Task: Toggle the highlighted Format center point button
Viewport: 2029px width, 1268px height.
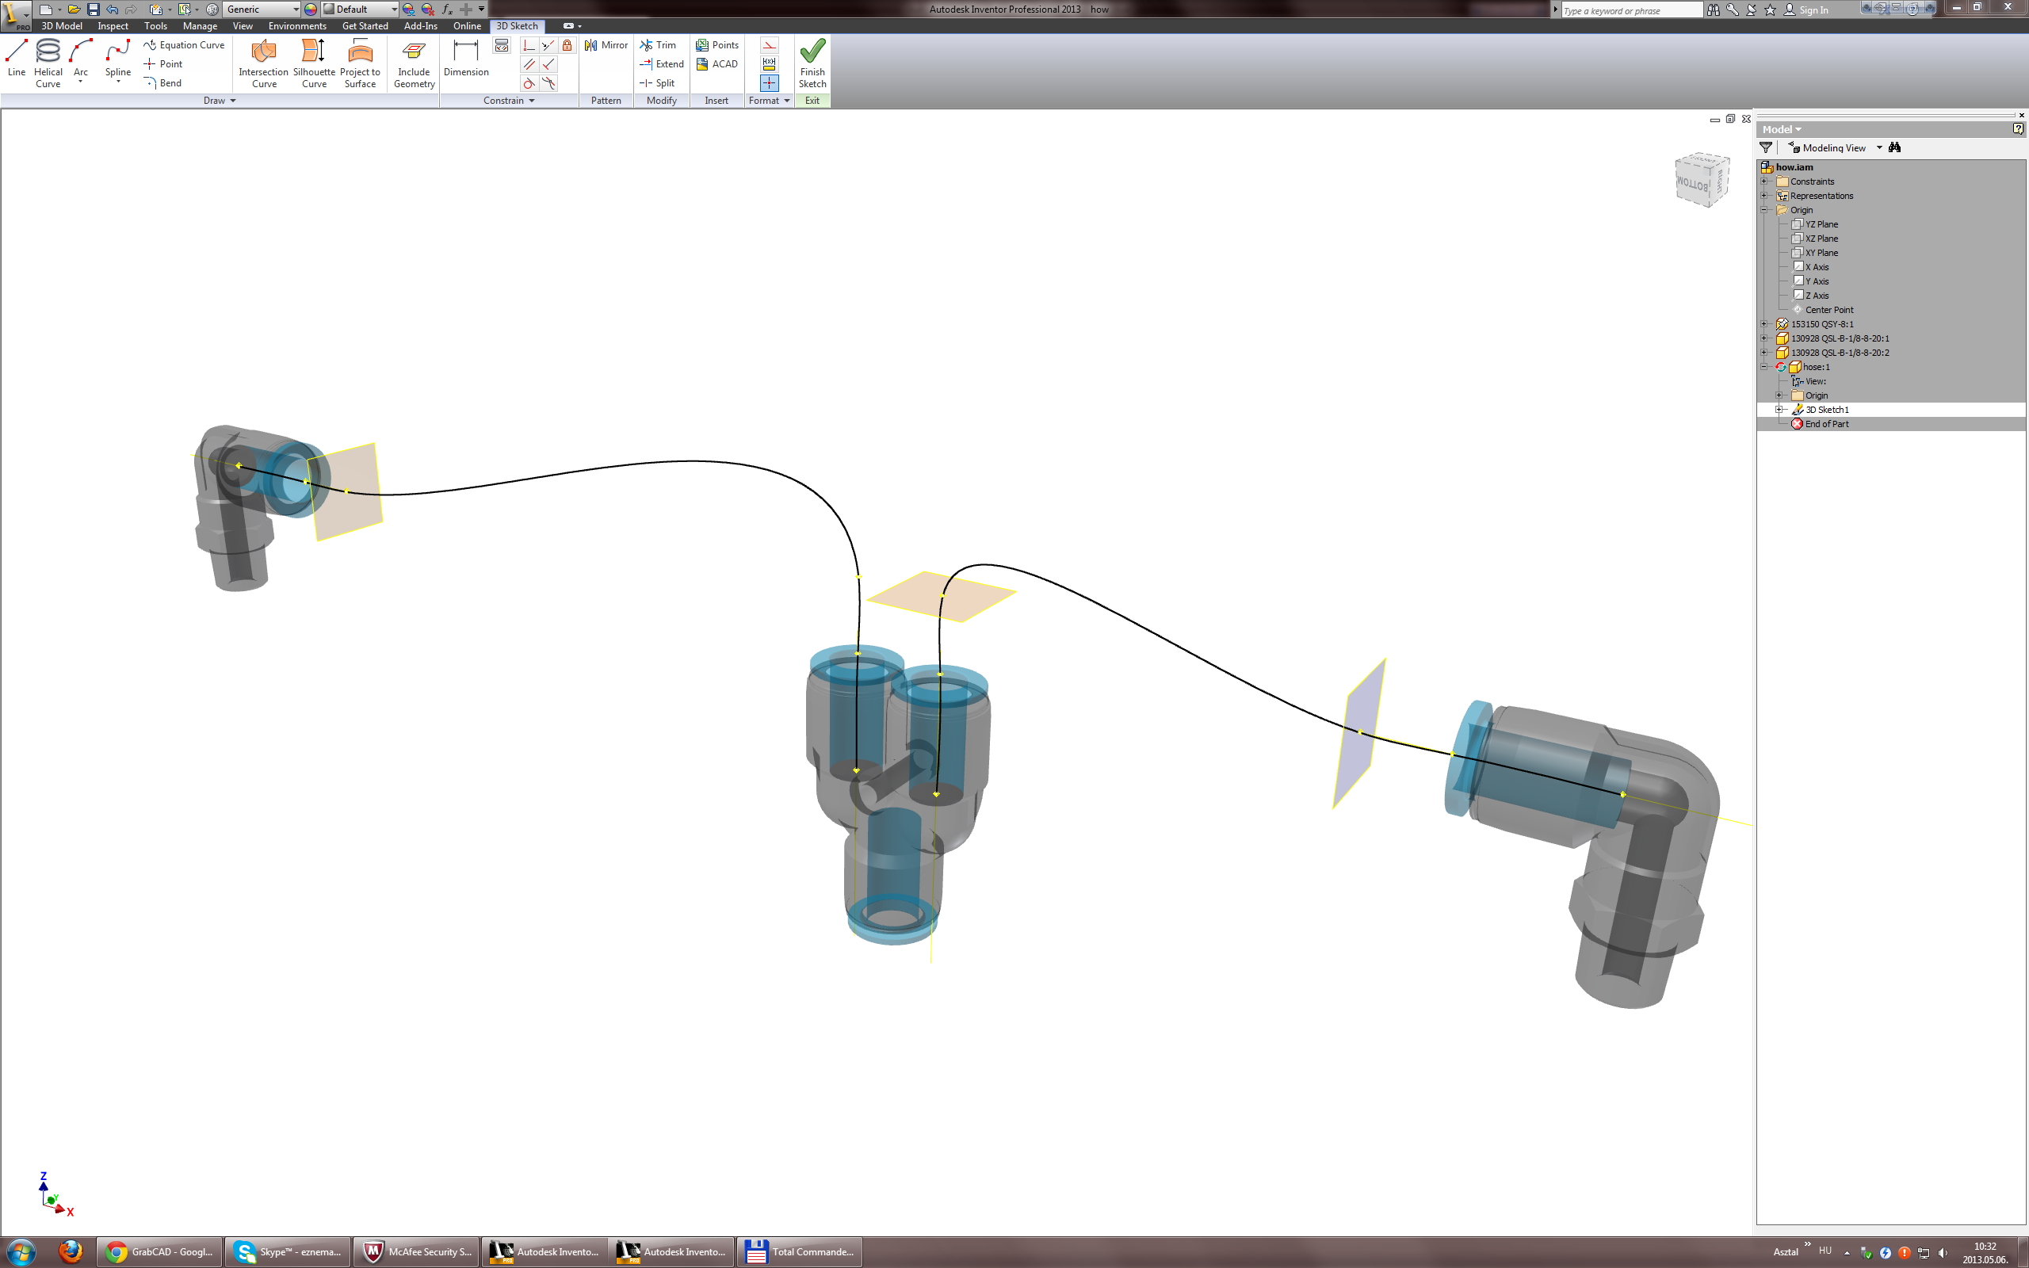Action: (x=769, y=82)
